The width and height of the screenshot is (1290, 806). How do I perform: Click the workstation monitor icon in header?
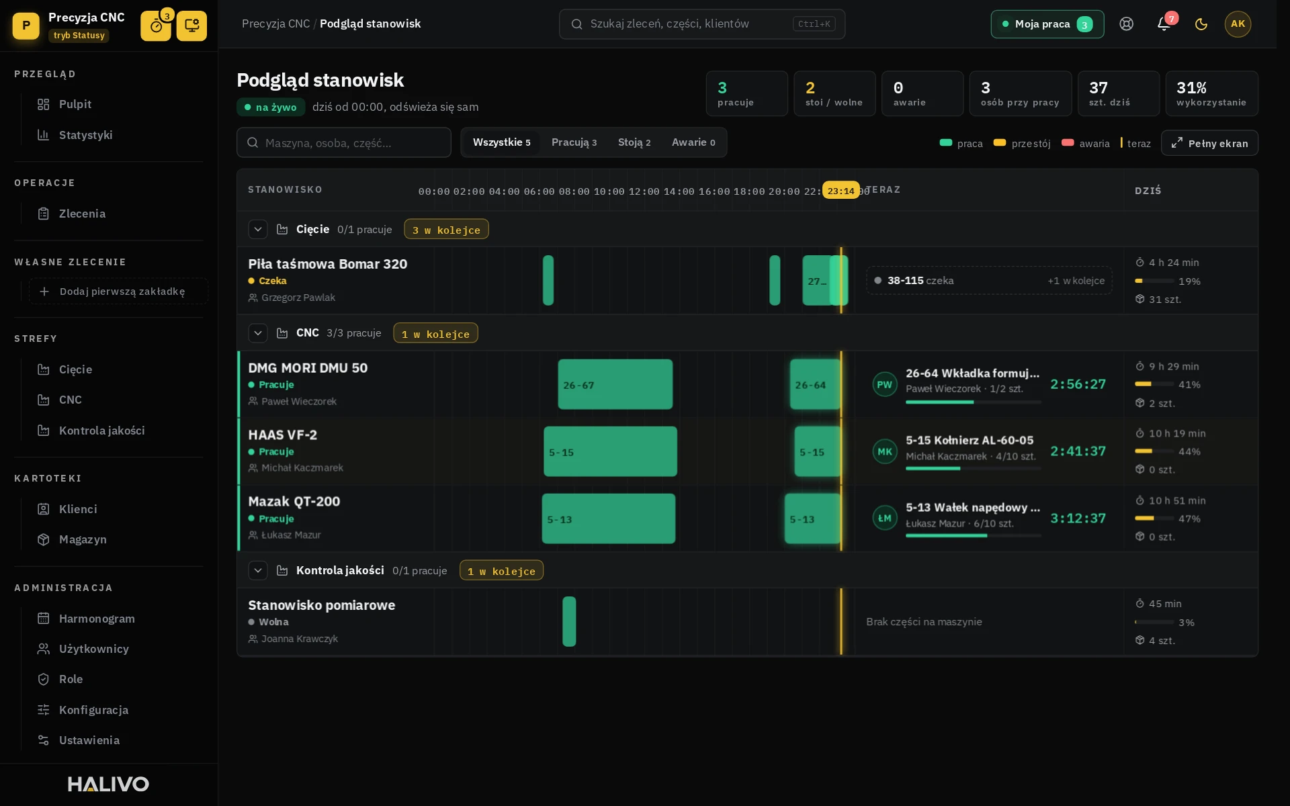coord(191,26)
